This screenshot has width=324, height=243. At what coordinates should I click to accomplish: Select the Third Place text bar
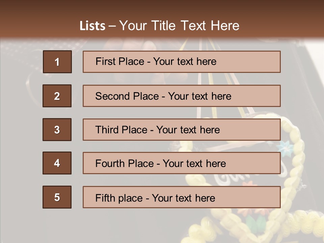(x=182, y=130)
